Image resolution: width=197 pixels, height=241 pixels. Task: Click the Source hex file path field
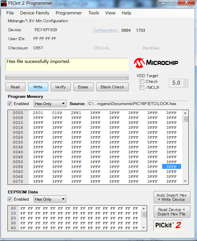(x=138, y=104)
